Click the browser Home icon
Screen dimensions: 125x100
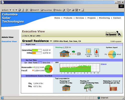(x=26, y=10)
